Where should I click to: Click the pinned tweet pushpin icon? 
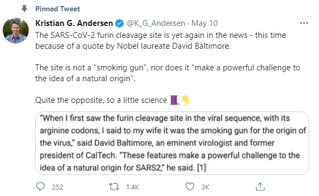[x=24, y=9]
